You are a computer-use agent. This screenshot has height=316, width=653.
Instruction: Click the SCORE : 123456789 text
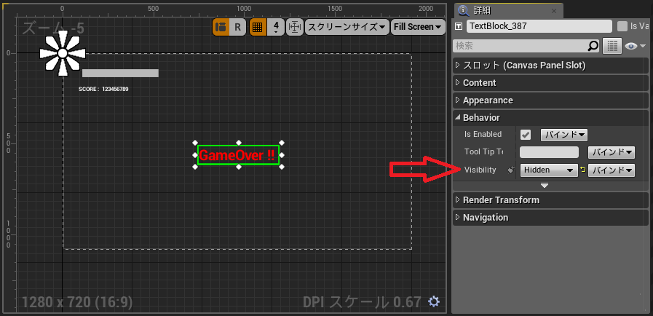point(103,89)
